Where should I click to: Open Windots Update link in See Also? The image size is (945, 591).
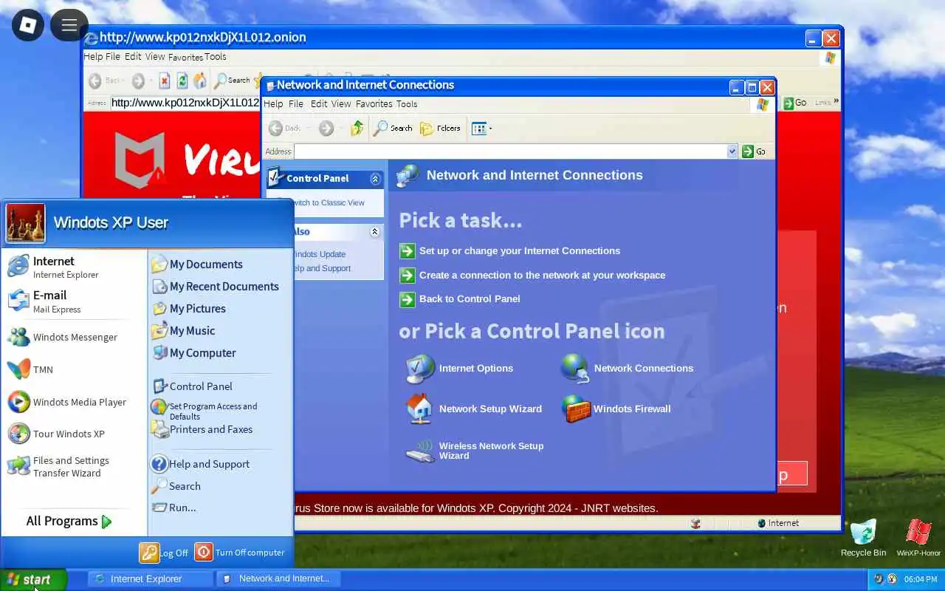[318, 254]
